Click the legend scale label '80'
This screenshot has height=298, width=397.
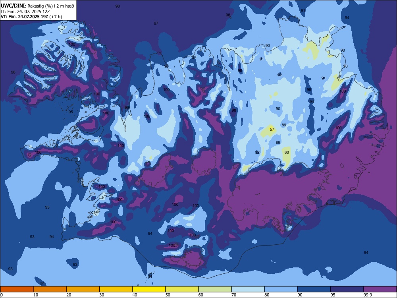pos(267,295)
